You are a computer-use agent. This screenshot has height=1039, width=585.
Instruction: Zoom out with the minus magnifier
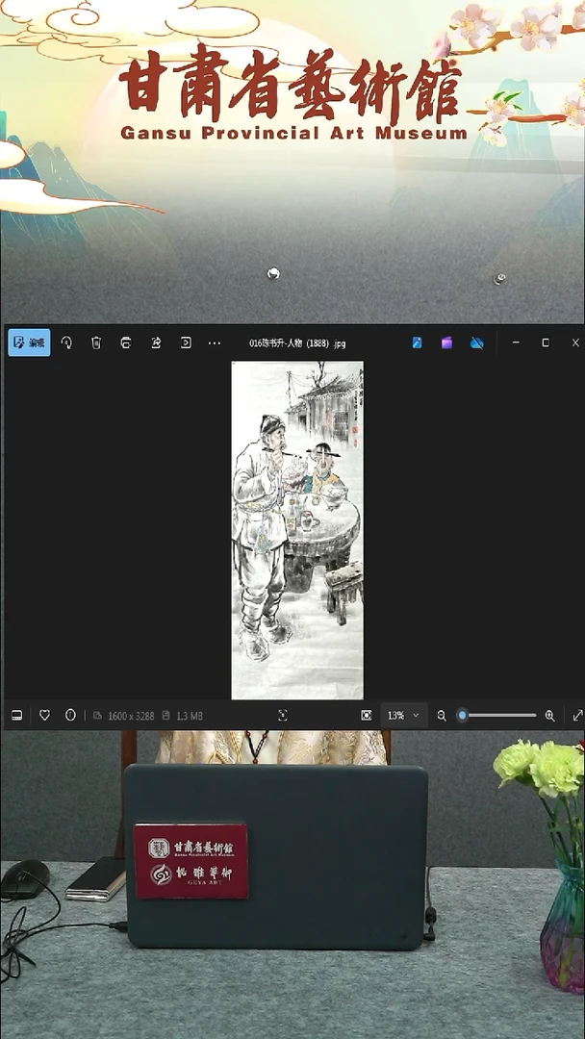point(442,716)
